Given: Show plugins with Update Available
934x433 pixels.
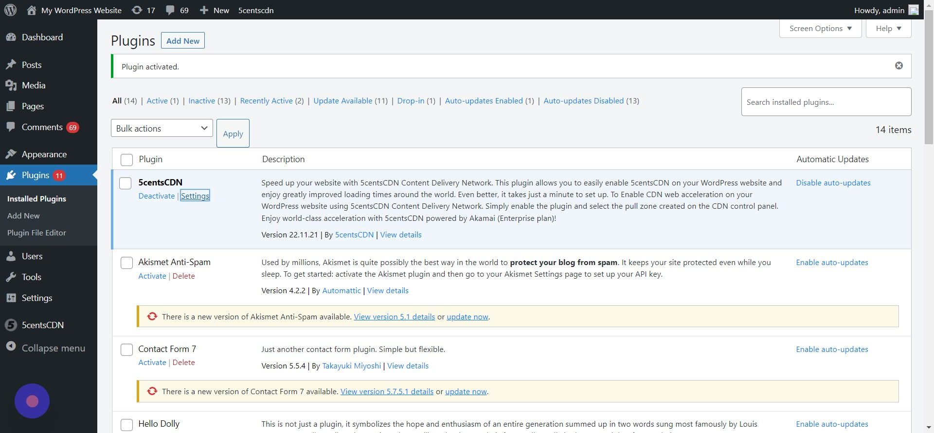Looking at the screenshot, I should [x=342, y=101].
